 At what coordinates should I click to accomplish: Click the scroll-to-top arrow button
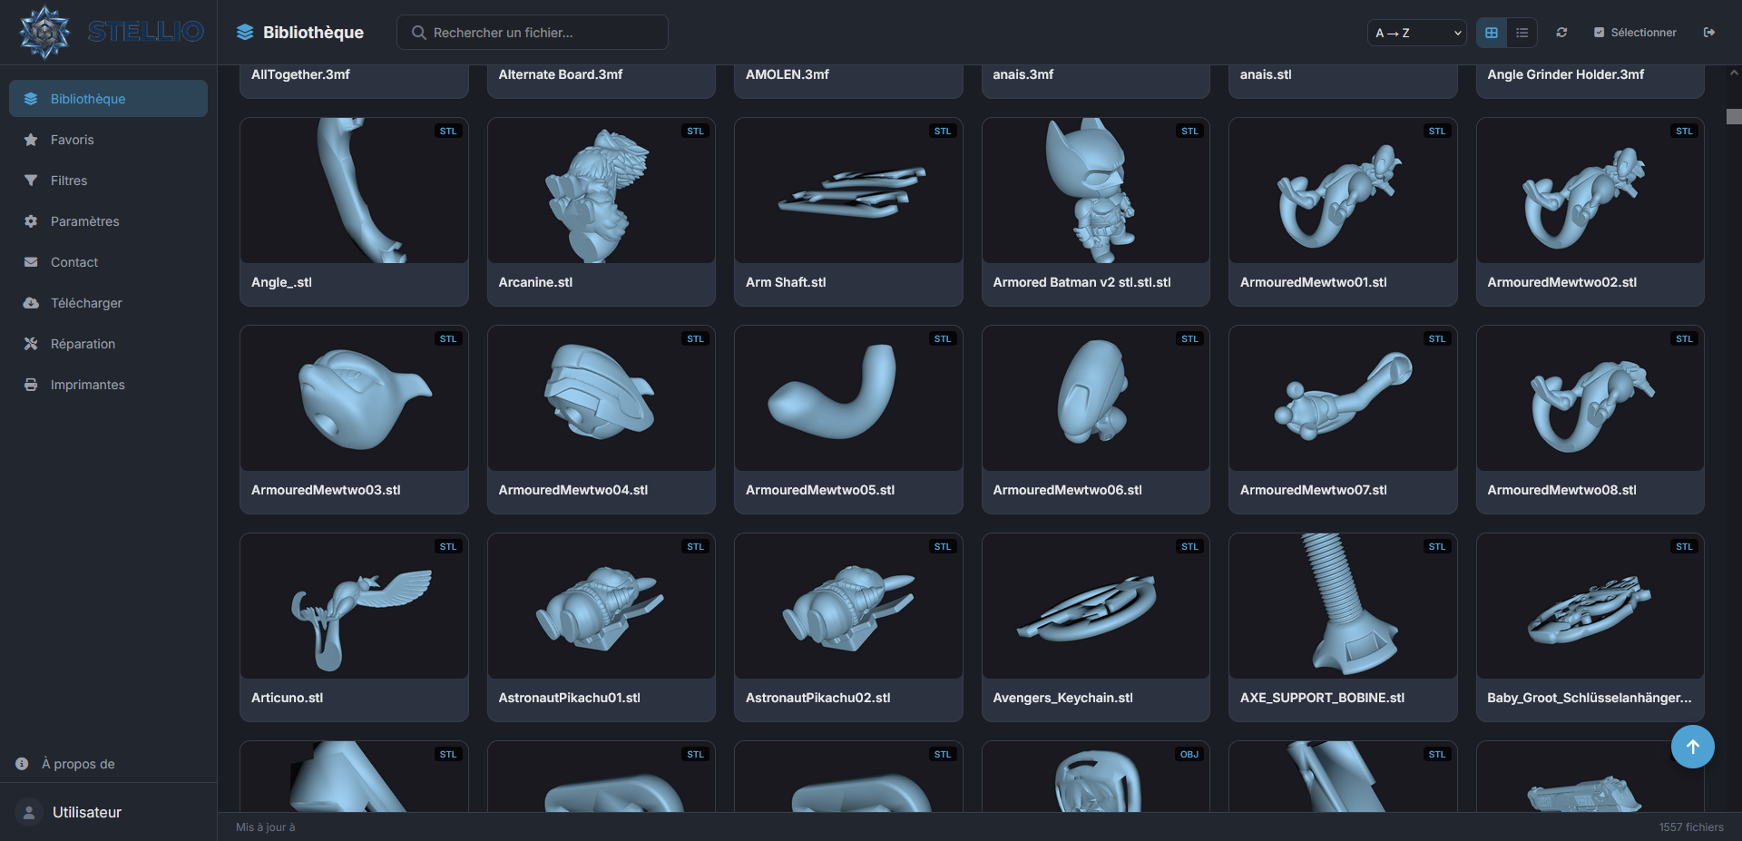click(x=1693, y=747)
